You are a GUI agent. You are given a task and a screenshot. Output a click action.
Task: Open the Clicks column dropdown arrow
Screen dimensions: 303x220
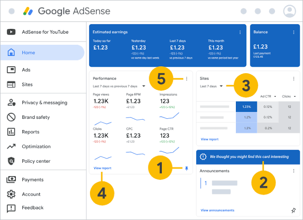pyautogui.click(x=295, y=96)
